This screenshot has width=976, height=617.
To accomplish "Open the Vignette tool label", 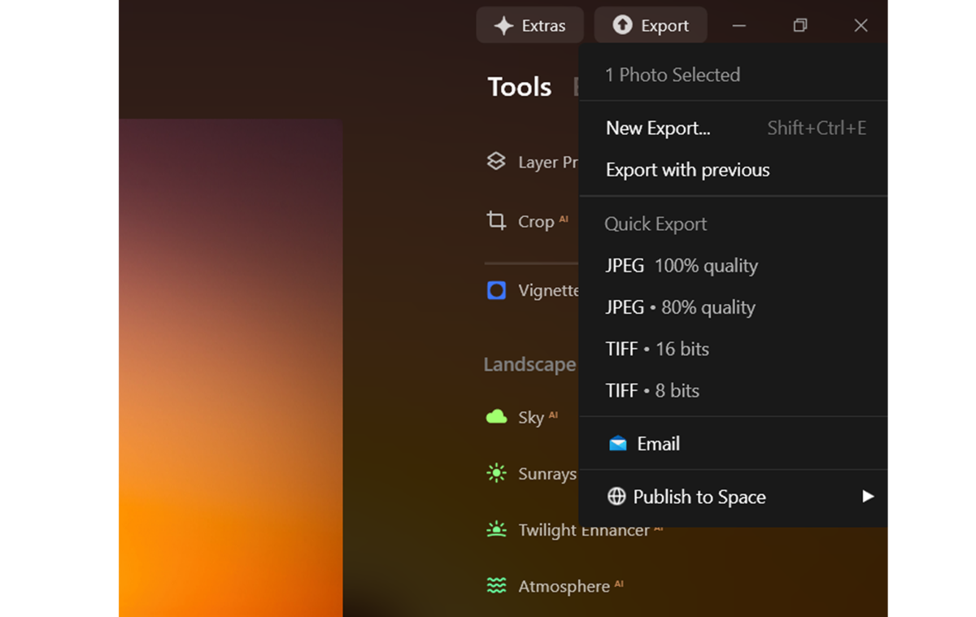I will coord(548,290).
